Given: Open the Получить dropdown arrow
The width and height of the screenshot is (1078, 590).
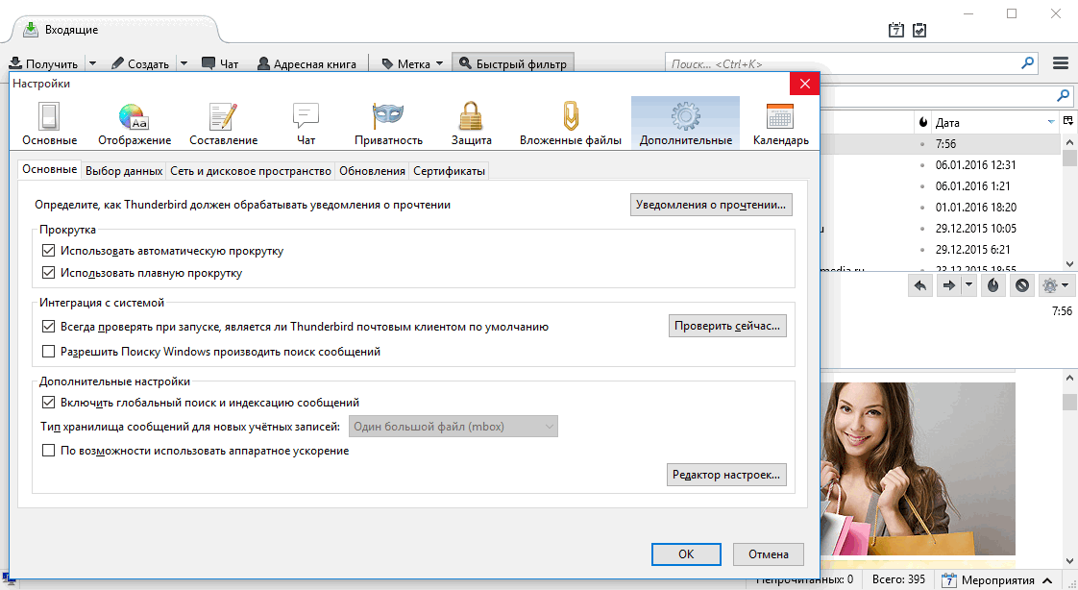Looking at the screenshot, I should (x=93, y=63).
